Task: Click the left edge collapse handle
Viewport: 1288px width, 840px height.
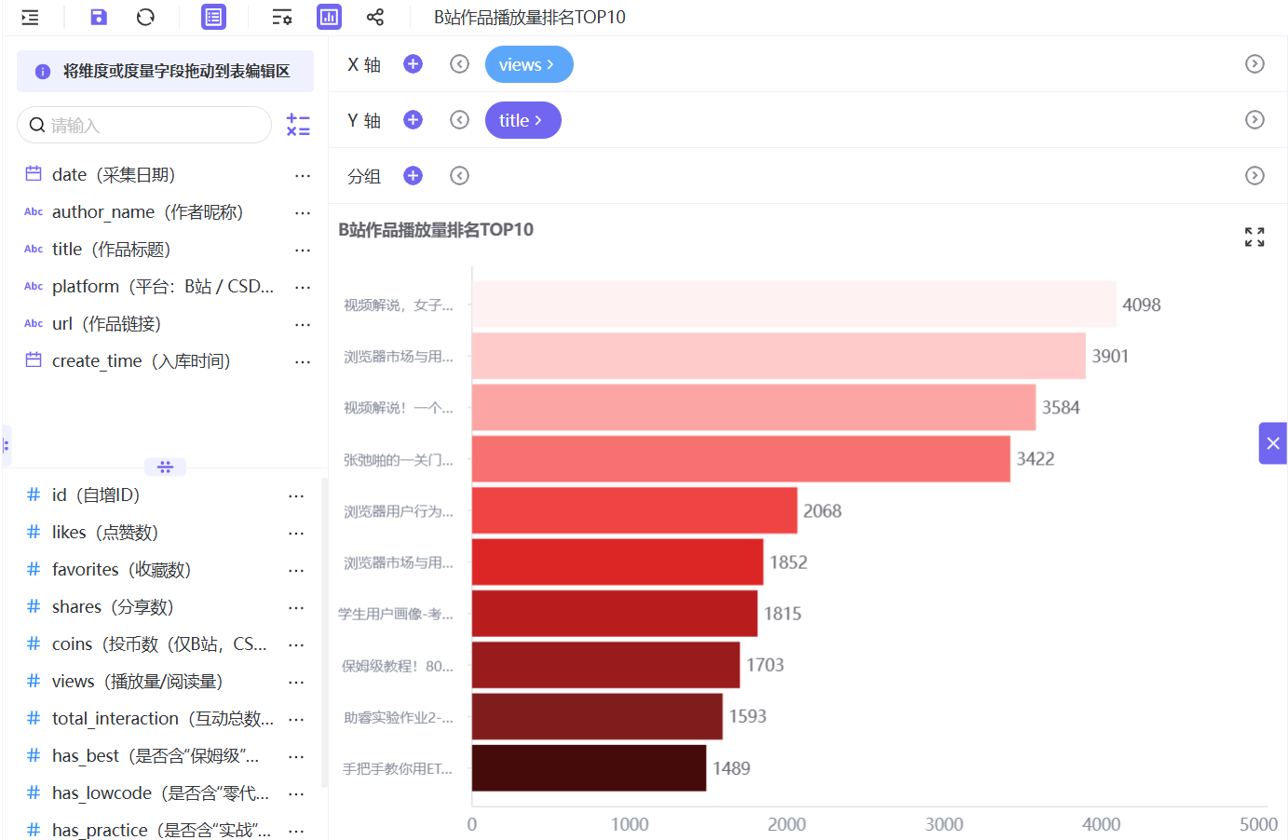Action: tap(6, 445)
